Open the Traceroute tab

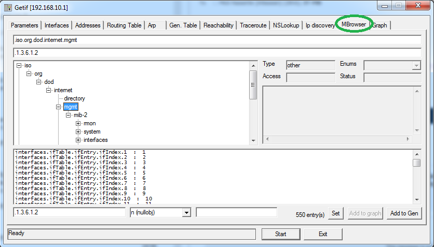tap(253, 25)
